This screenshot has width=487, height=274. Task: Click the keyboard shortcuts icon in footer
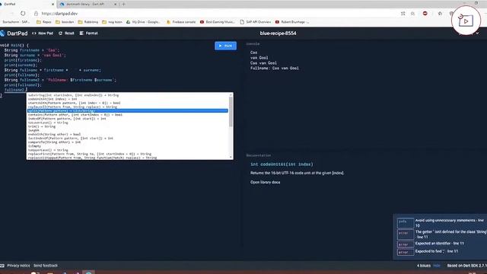pos(2,266)
